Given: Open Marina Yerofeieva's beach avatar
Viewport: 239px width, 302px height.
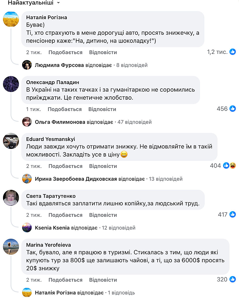Looking at the screenshot, I should click(11, 247).
